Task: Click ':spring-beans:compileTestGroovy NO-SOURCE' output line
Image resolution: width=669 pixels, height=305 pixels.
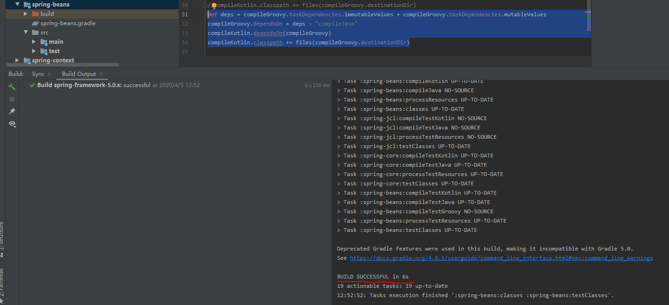Action: click(x=415, y=211)
